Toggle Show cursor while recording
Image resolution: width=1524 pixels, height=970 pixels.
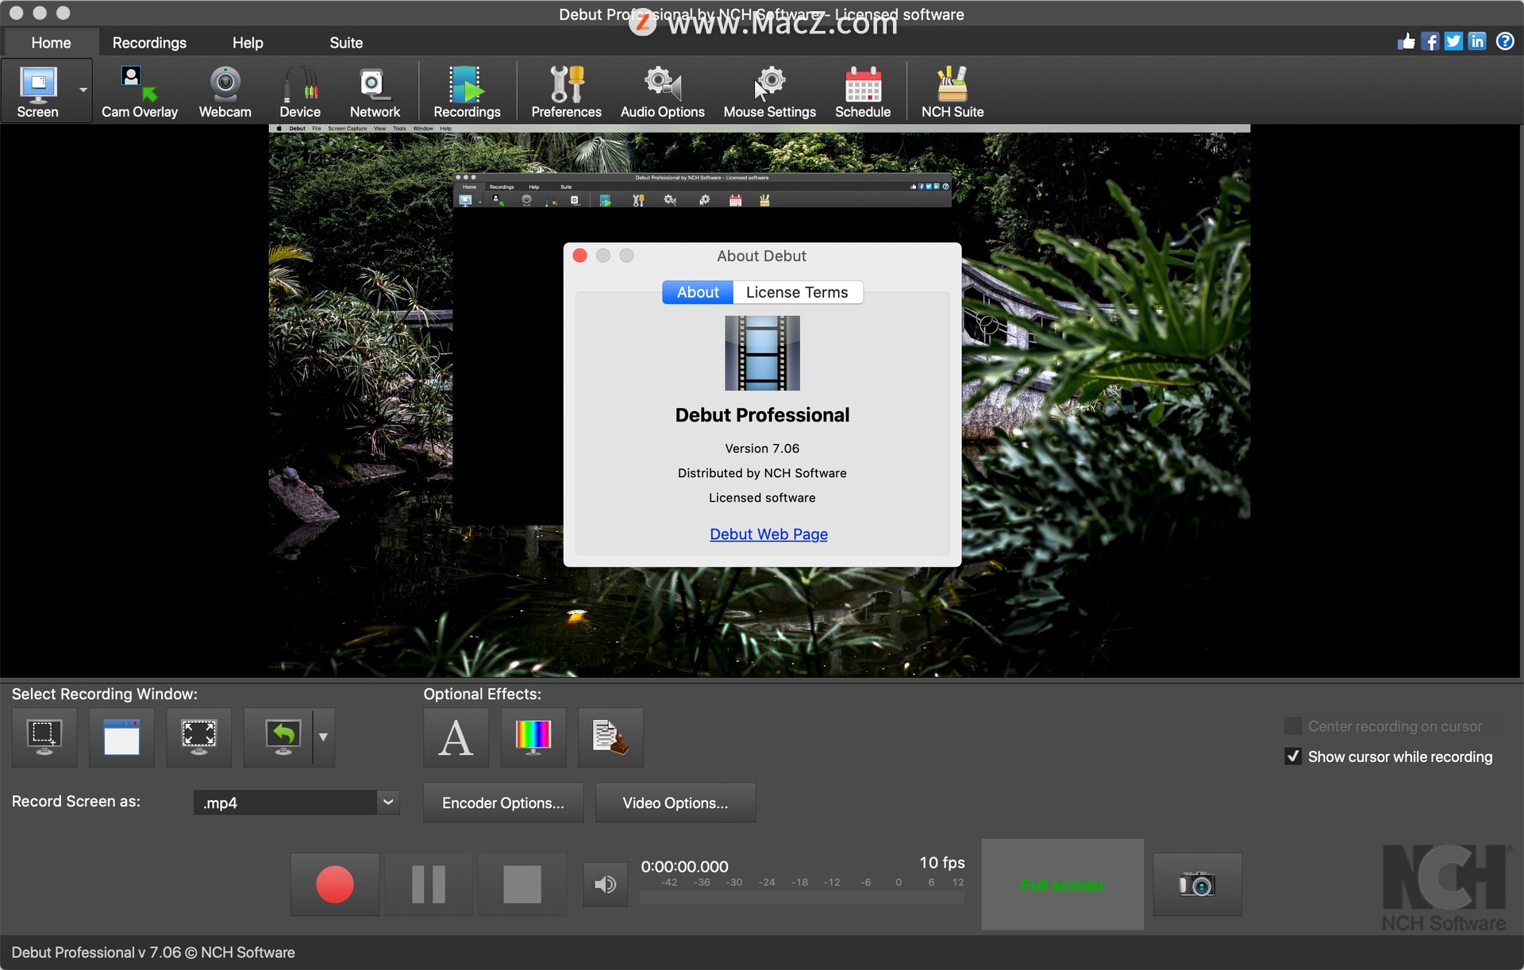[x=1291, y=756]
